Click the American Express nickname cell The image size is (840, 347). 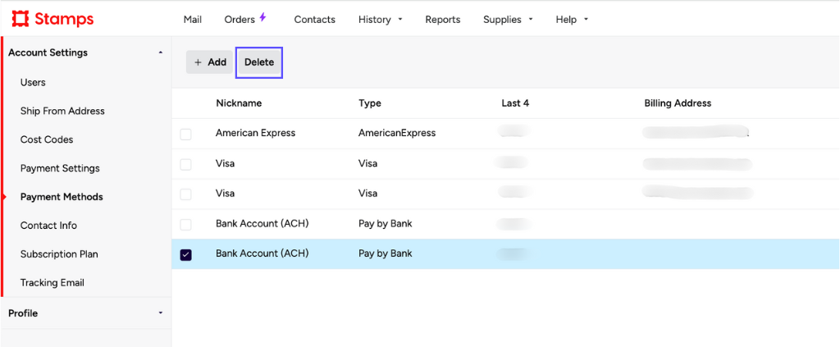coord(256,133)
